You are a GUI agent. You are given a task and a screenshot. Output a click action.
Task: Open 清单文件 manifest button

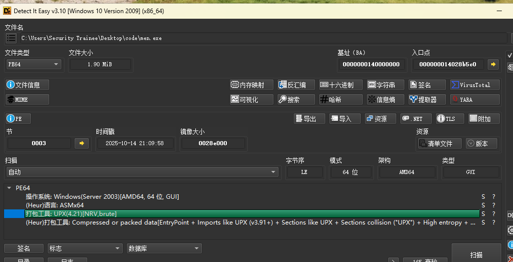(x=440, y=144)
